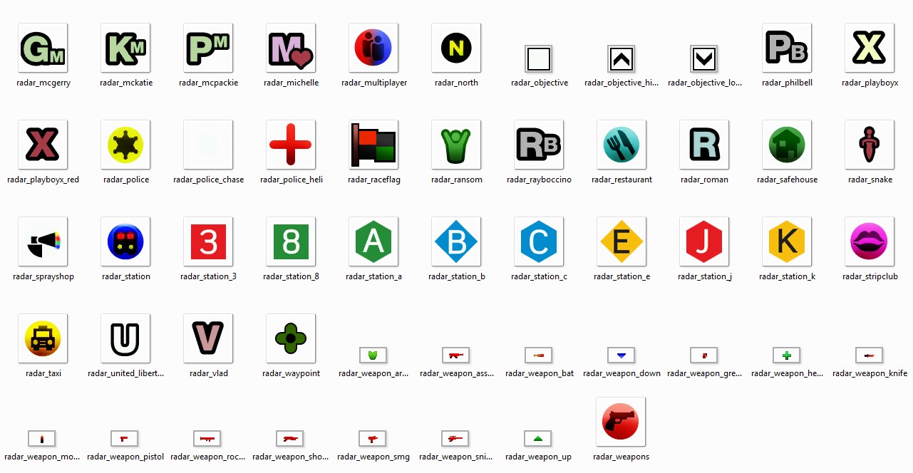The height and width of the screenshot is (473, 913).
Task: Click the radar_rayboccino RB icon
Action: [x=539, y=145]
